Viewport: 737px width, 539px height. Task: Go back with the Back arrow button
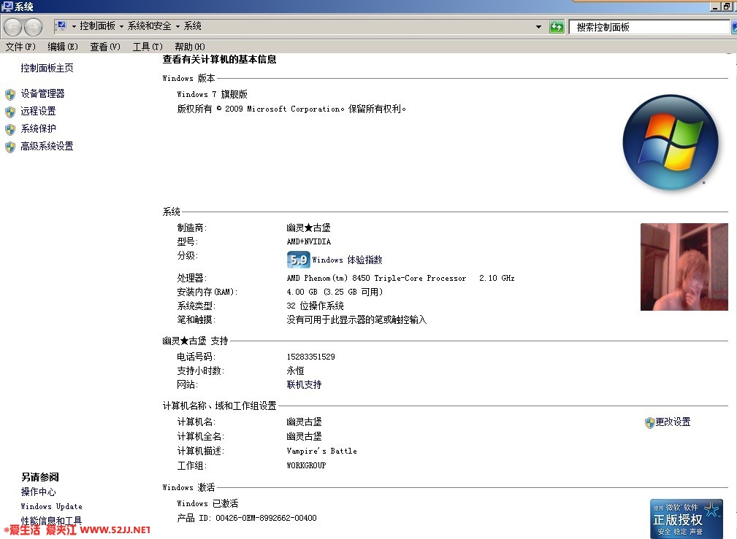coord(12,27)
